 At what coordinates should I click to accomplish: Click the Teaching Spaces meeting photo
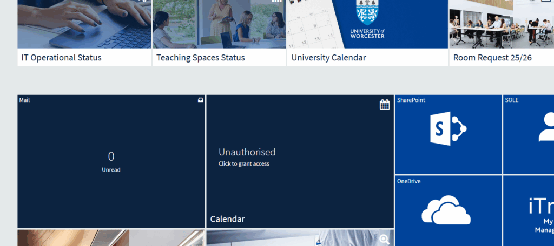coord(219,24)
